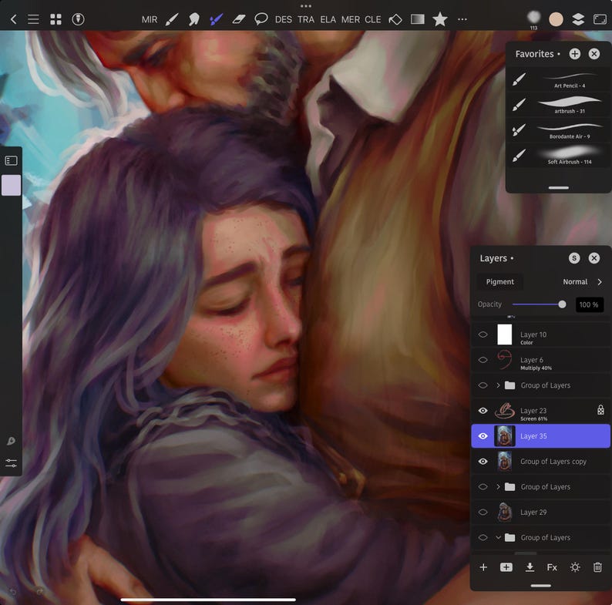The height and width of the screenshot is (605, 612).
Task: Hide Layer 35 with its eye icon
Action: point(483,436)
